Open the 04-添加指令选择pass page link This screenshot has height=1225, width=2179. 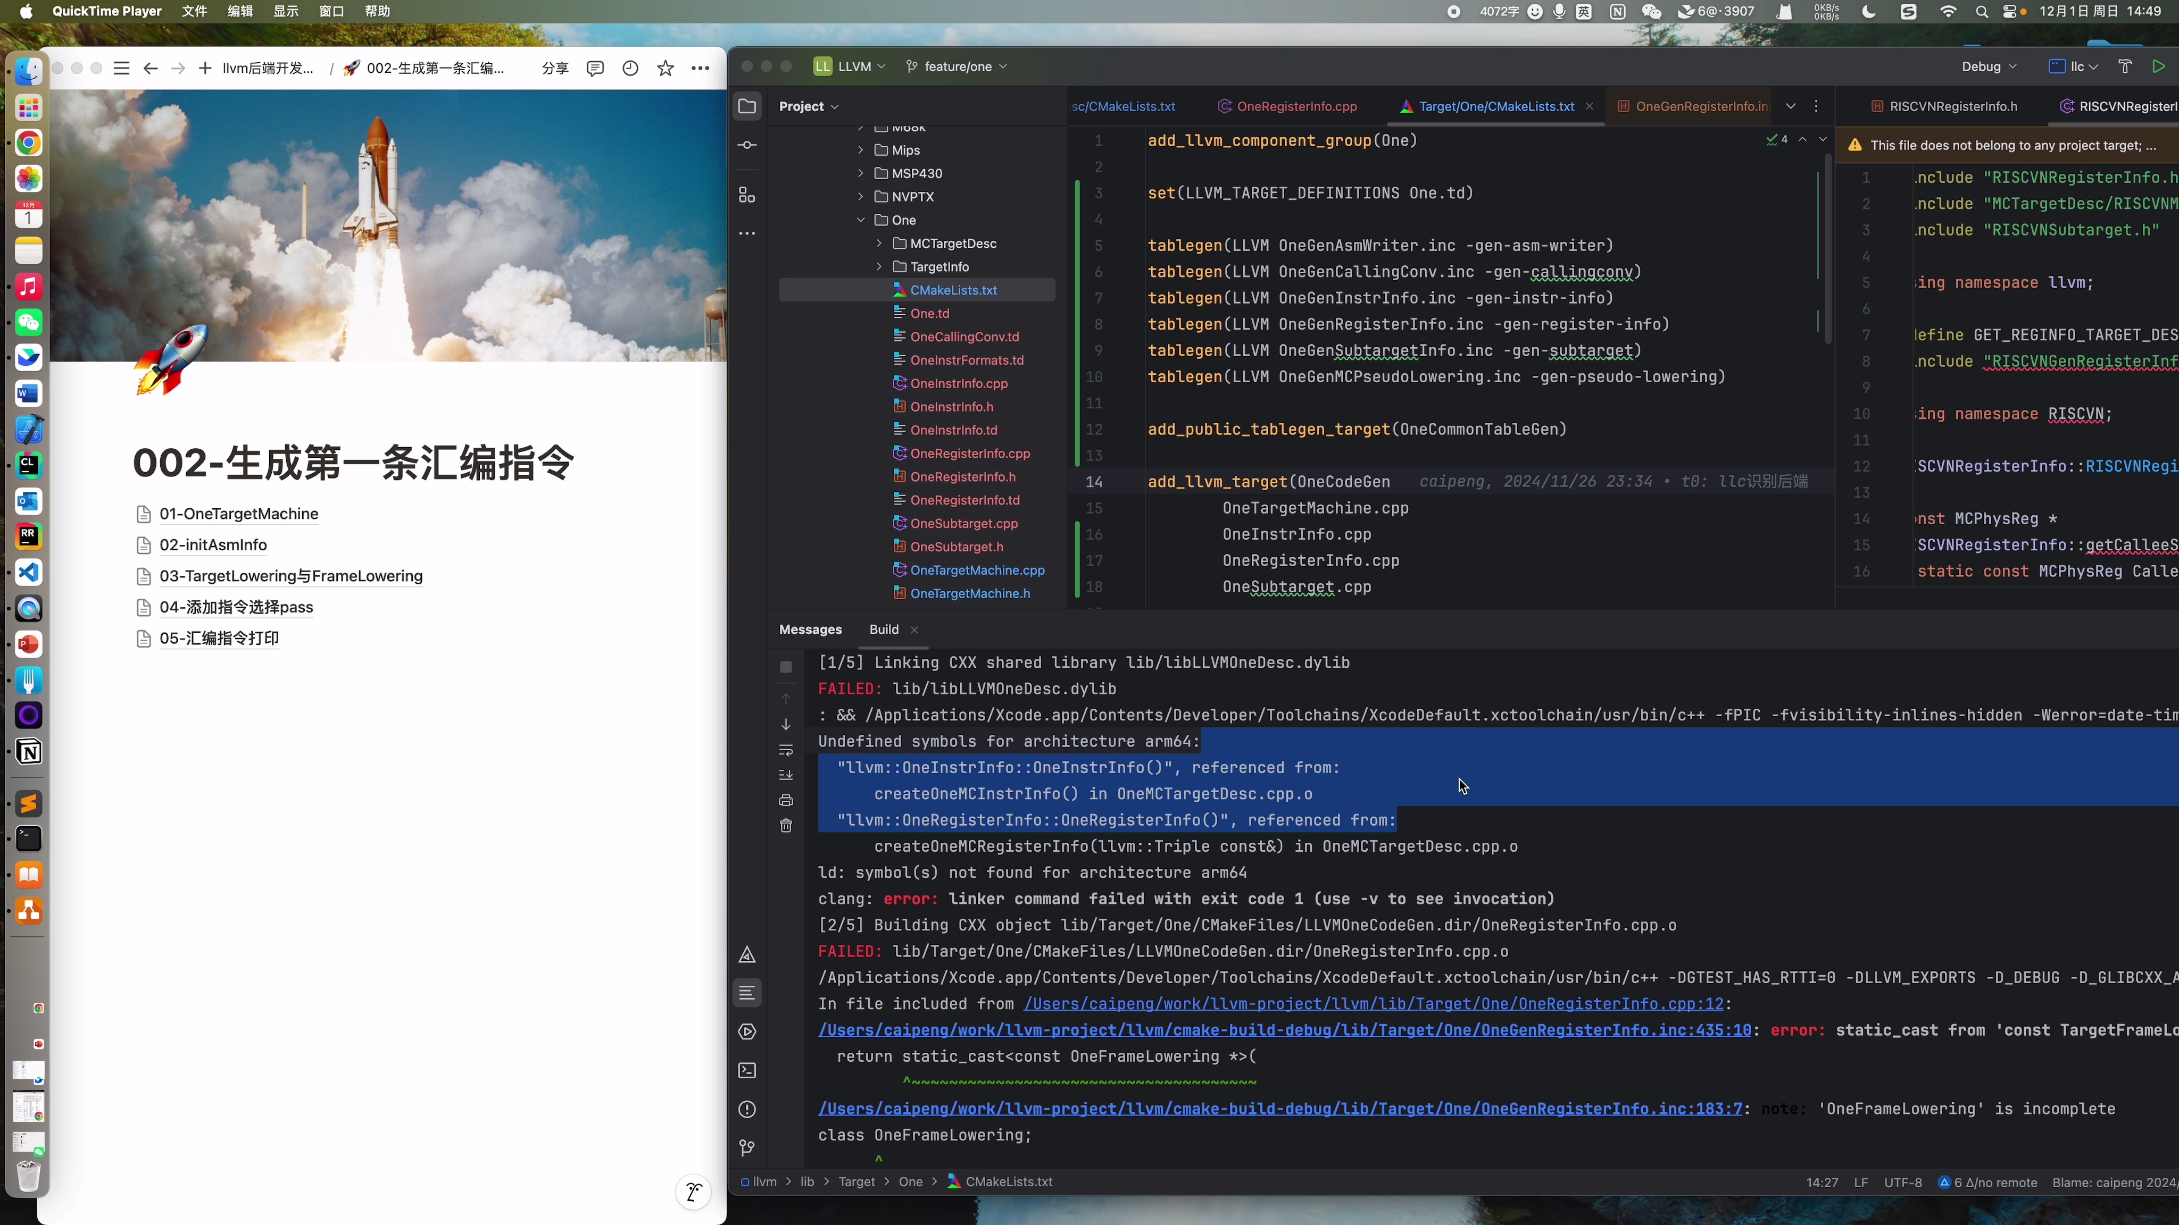pyautogui.click(x=236, y=607)
